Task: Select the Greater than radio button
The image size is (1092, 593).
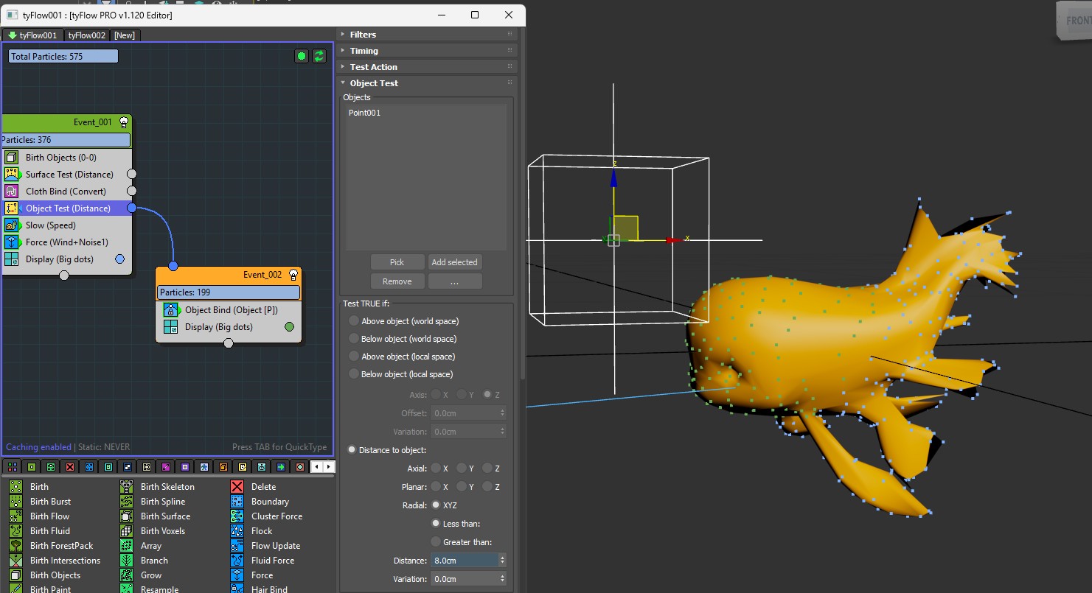Action: click(436, 542)
